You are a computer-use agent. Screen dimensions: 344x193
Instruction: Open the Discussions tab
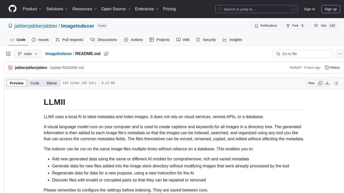104,40
